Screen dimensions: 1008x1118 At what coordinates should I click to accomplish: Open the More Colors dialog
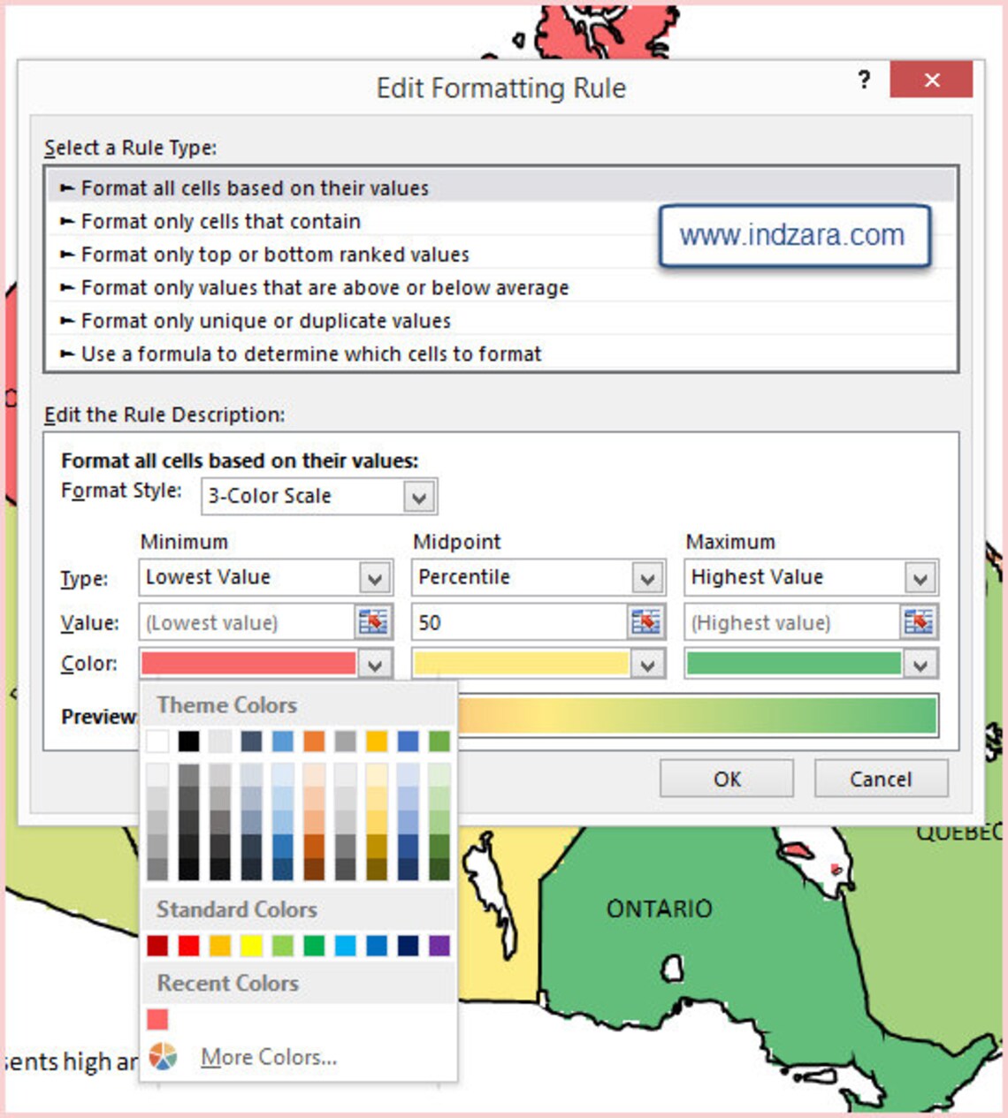pyautogui.click(x=268, y=1057)
